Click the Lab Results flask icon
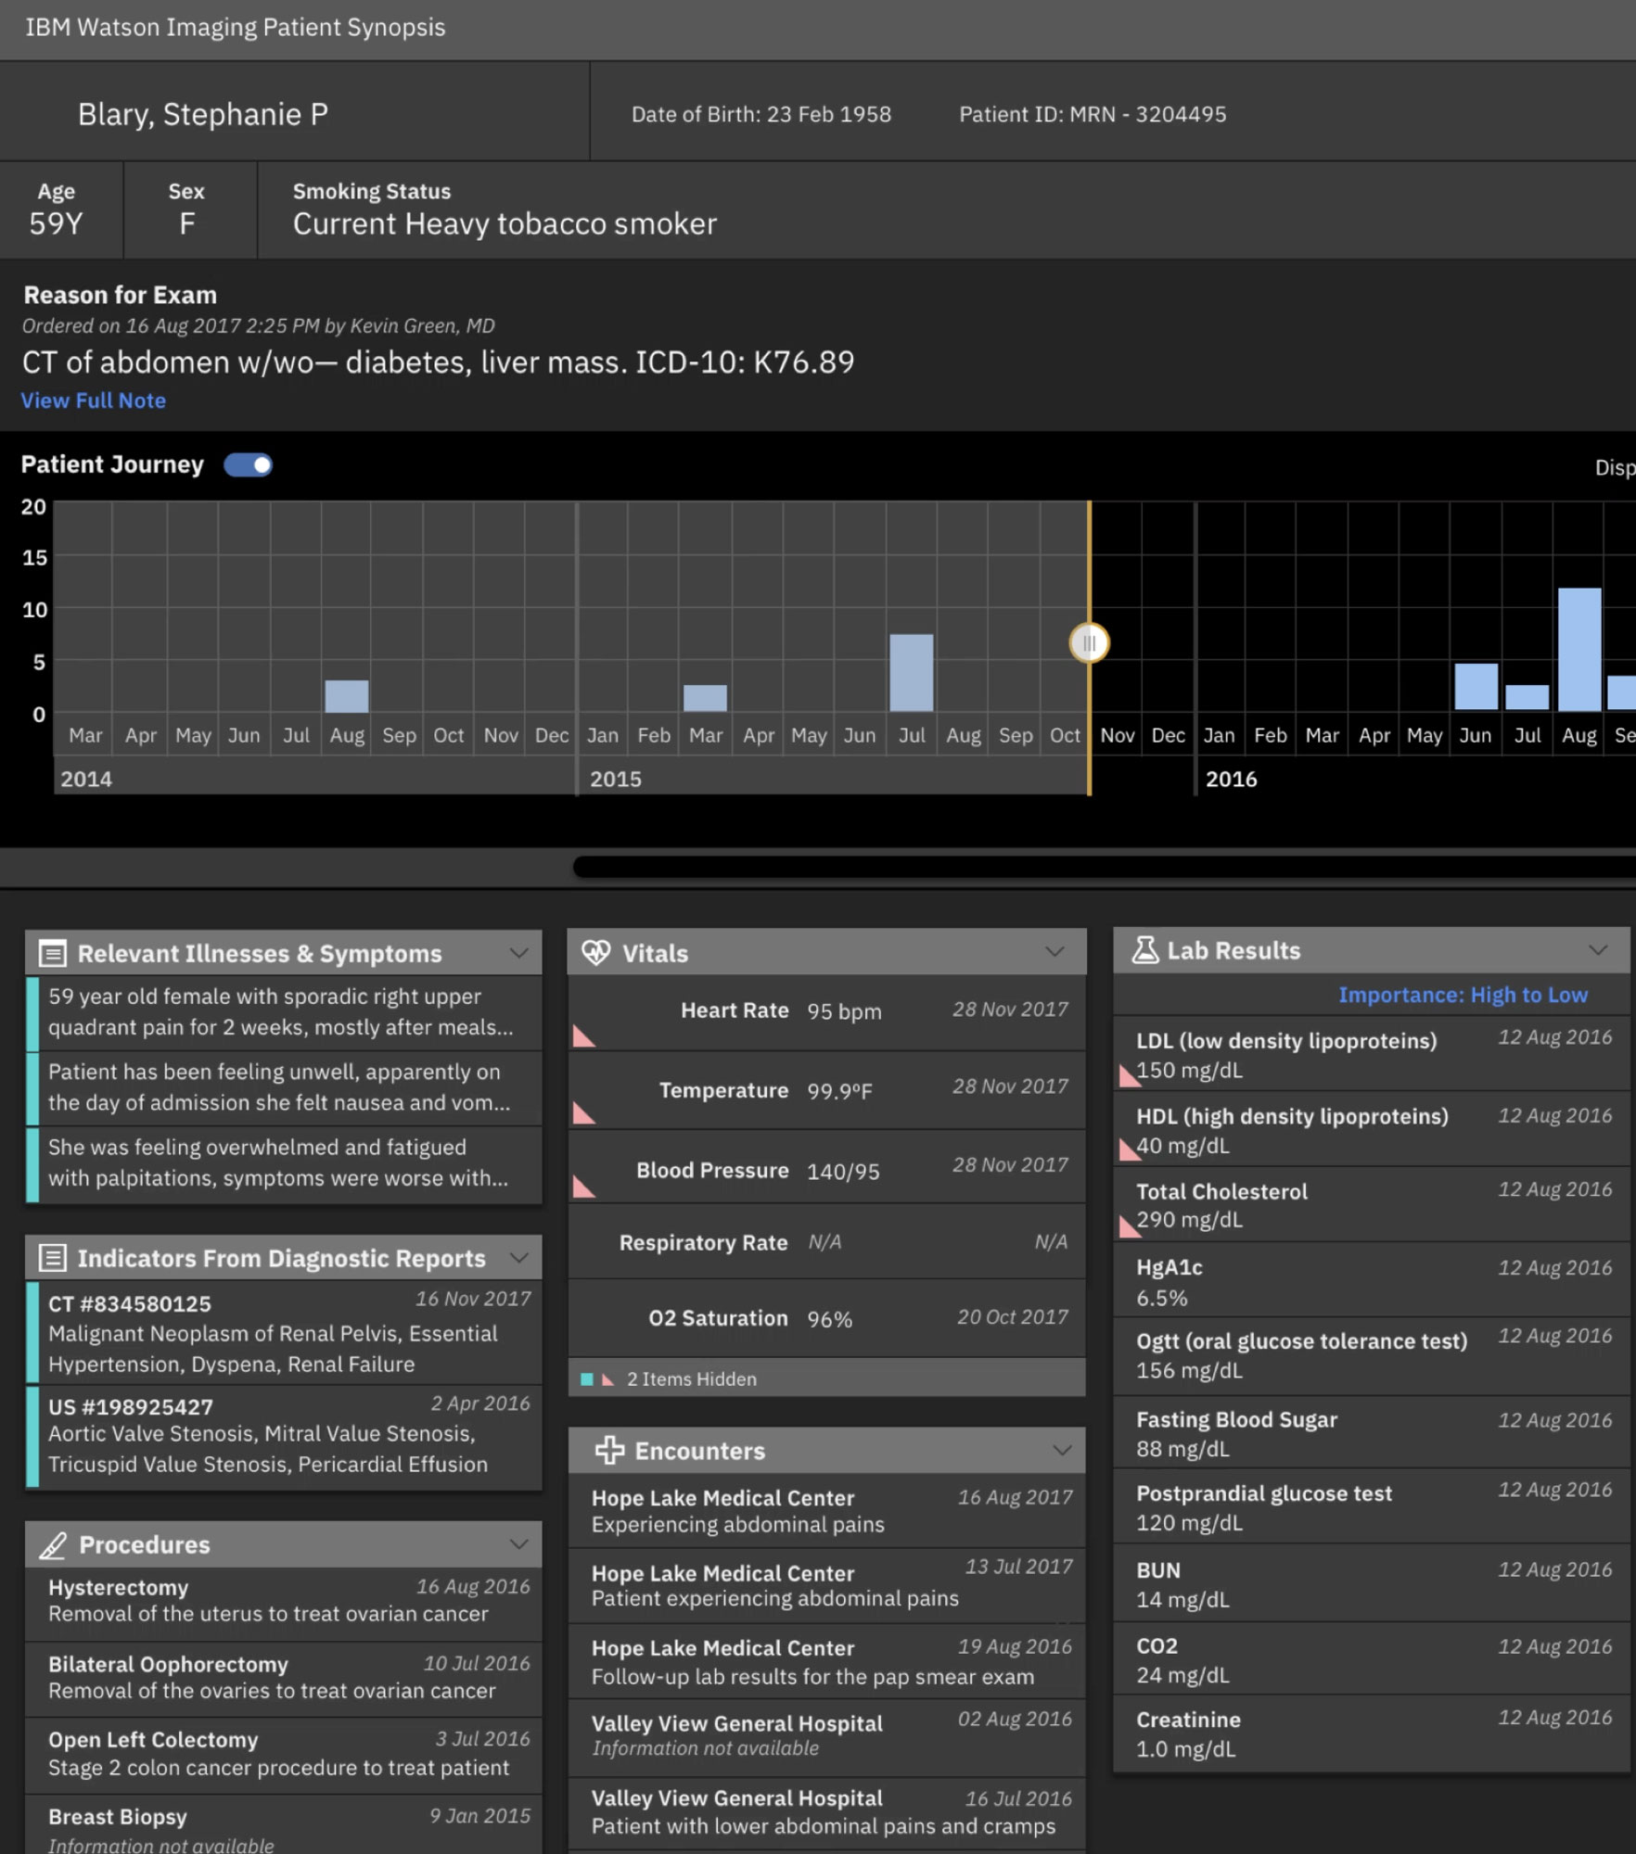1636x1854 pixels. pyautogui.click(x=1145, y=949)
